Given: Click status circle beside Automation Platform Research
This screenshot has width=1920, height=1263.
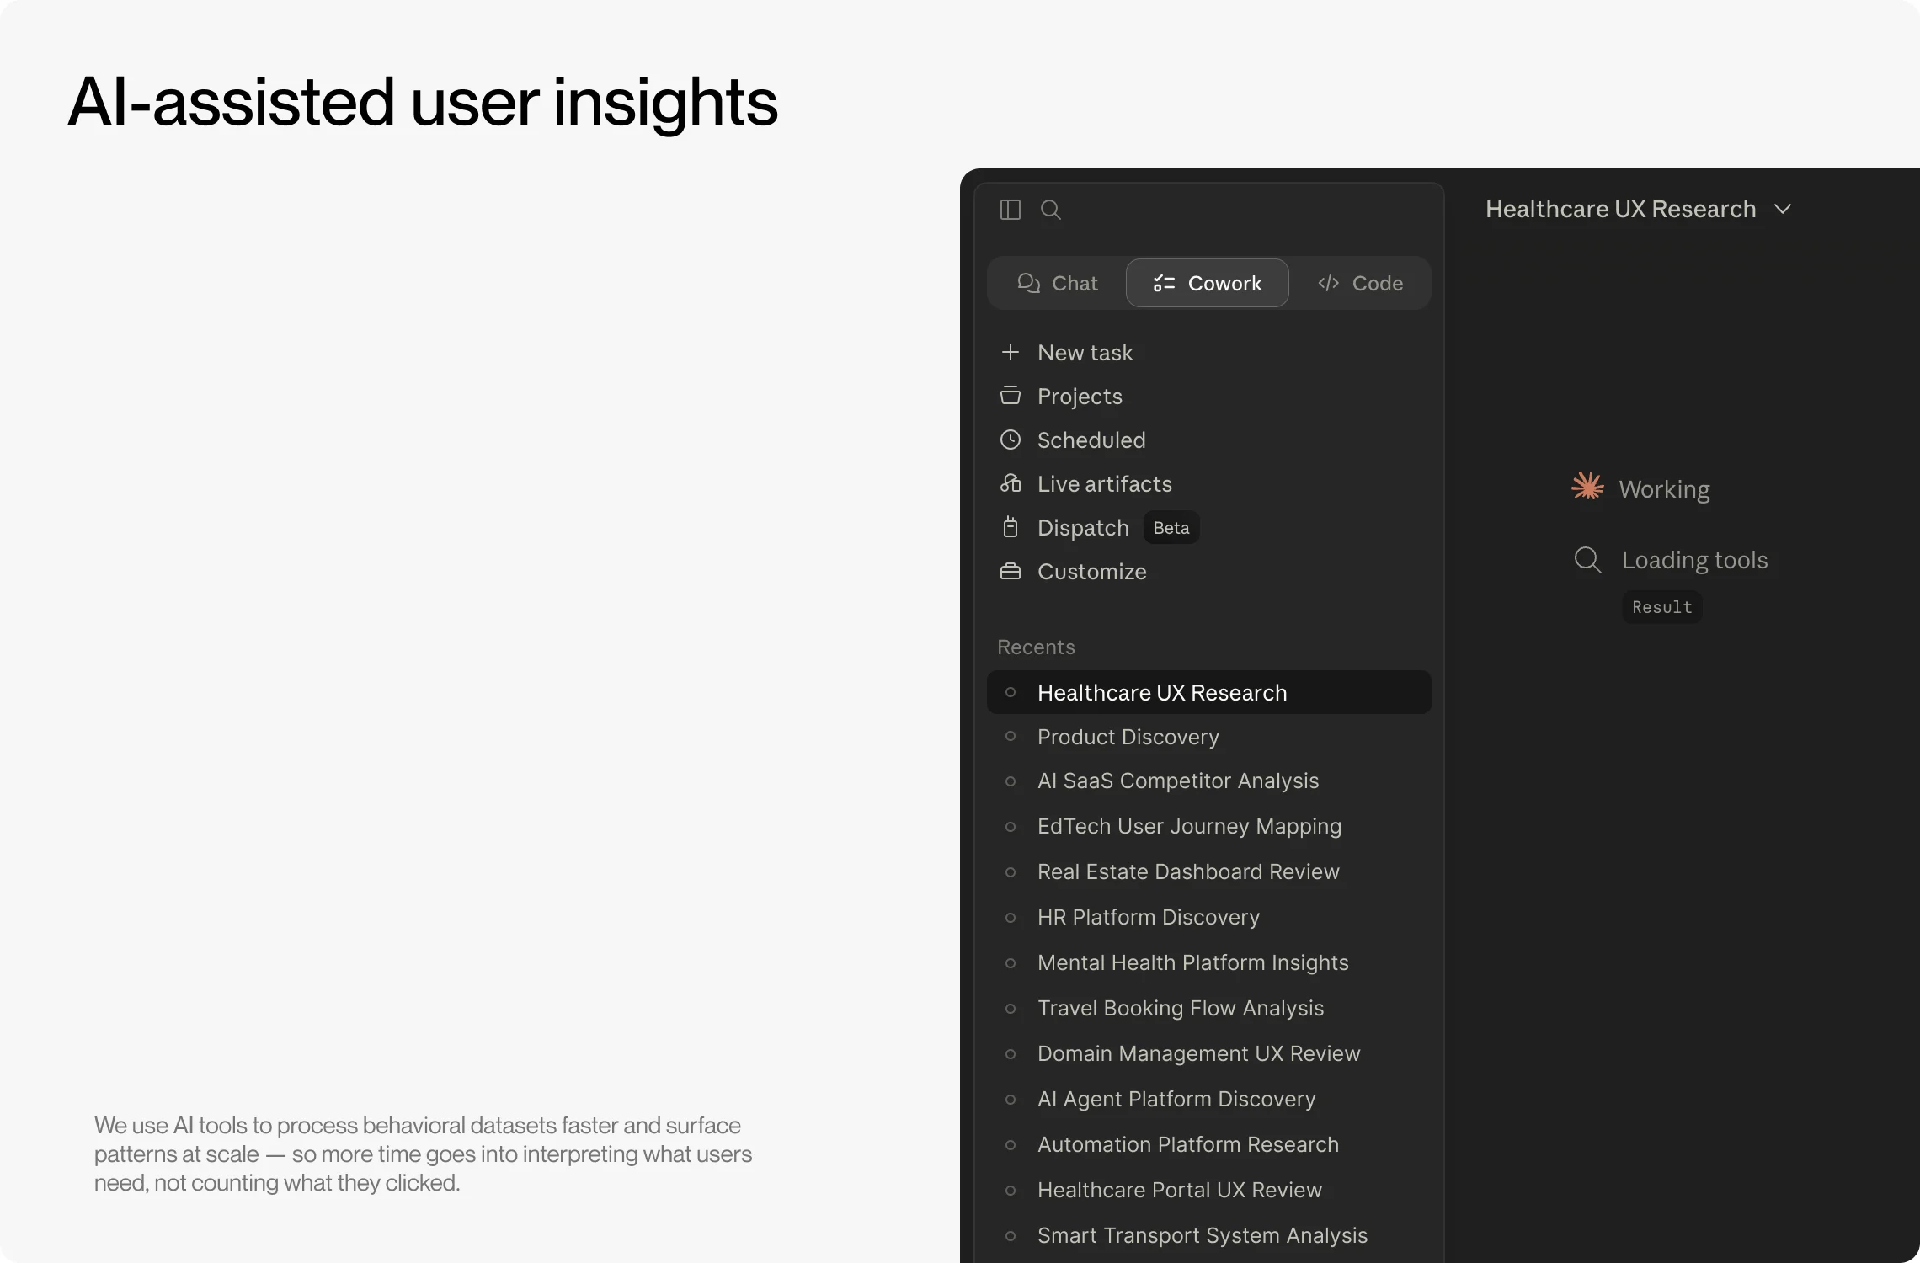Looking at the screenshot, I should click(x=1011, y=1145).
